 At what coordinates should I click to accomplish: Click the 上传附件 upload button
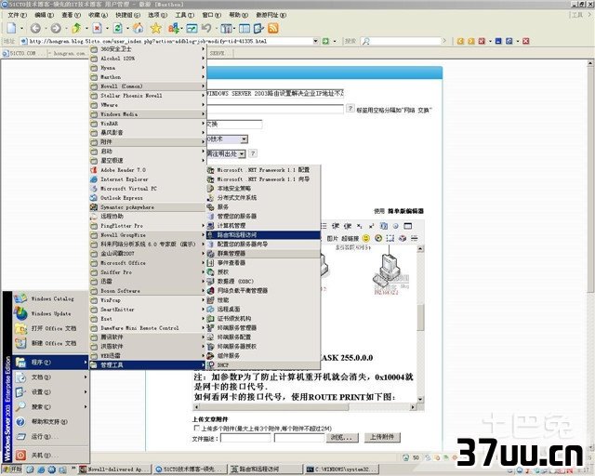point(382,437)
